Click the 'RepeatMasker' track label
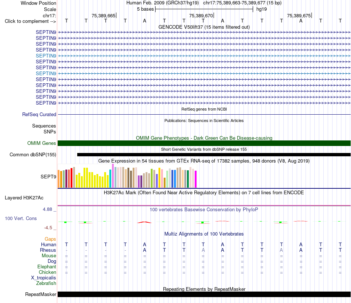351x303 pixels. click(x=41, y=294)
